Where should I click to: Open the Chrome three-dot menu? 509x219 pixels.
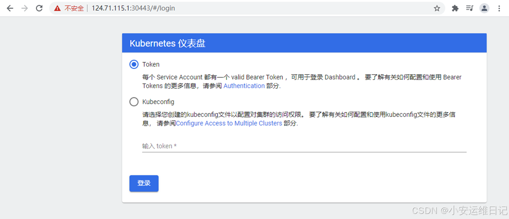[x=499, y=8]
